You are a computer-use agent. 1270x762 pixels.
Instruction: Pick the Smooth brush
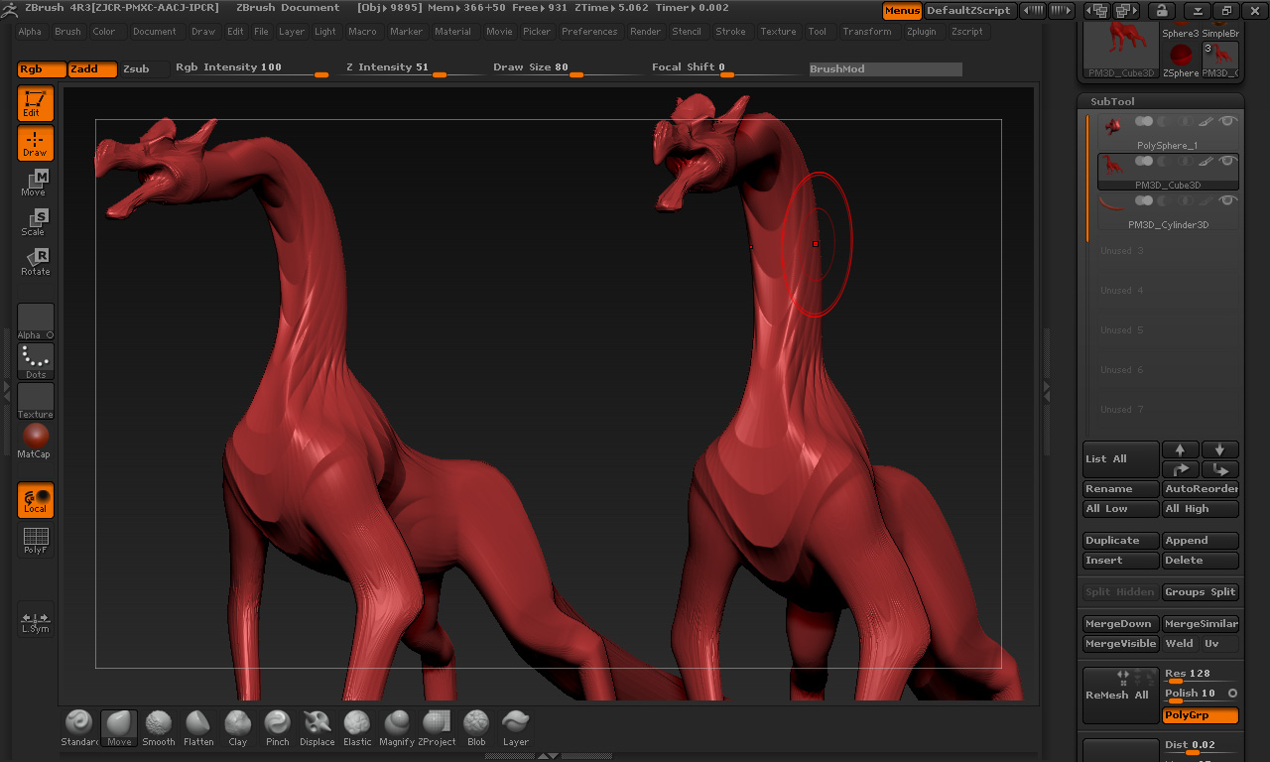tap(158, 727)
